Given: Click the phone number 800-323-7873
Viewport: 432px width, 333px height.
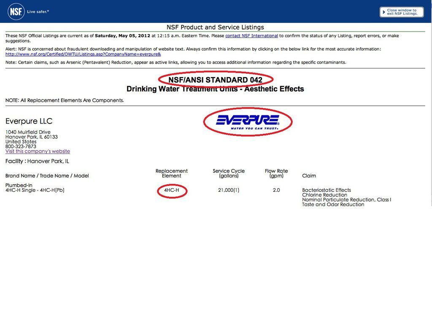Looking at the screenshot, I should click(x=21, y=146).
